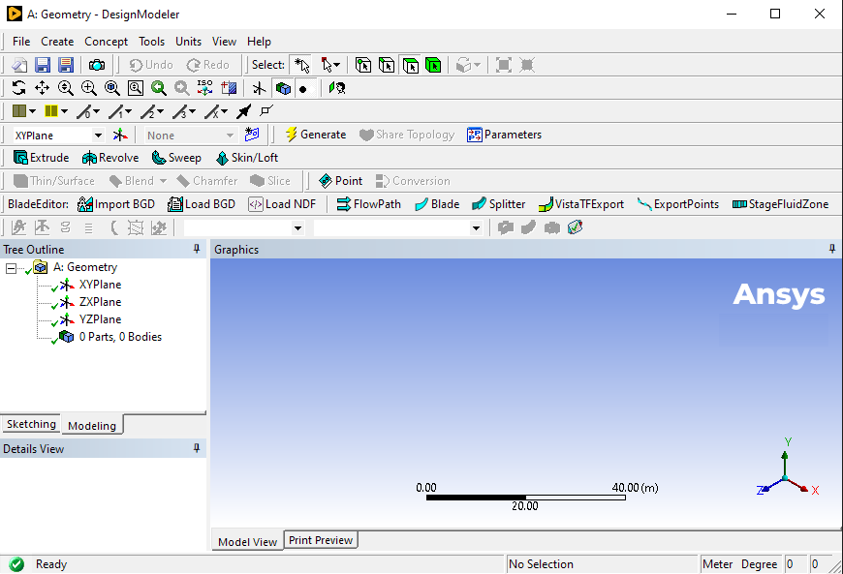
Task: Select the Rotate view tool
Action: [x=18, y=87]
